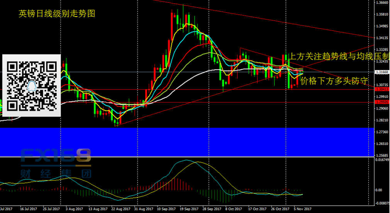The image size is (390, 213).
Task: Select the blue support zone rectangle
Action: (x=185, y=142)
